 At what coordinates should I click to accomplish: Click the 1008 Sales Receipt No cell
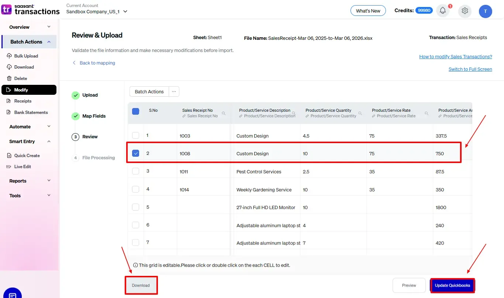click(185, 153)
